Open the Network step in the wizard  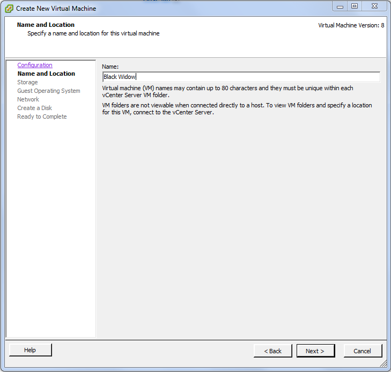tap(28, 99)
